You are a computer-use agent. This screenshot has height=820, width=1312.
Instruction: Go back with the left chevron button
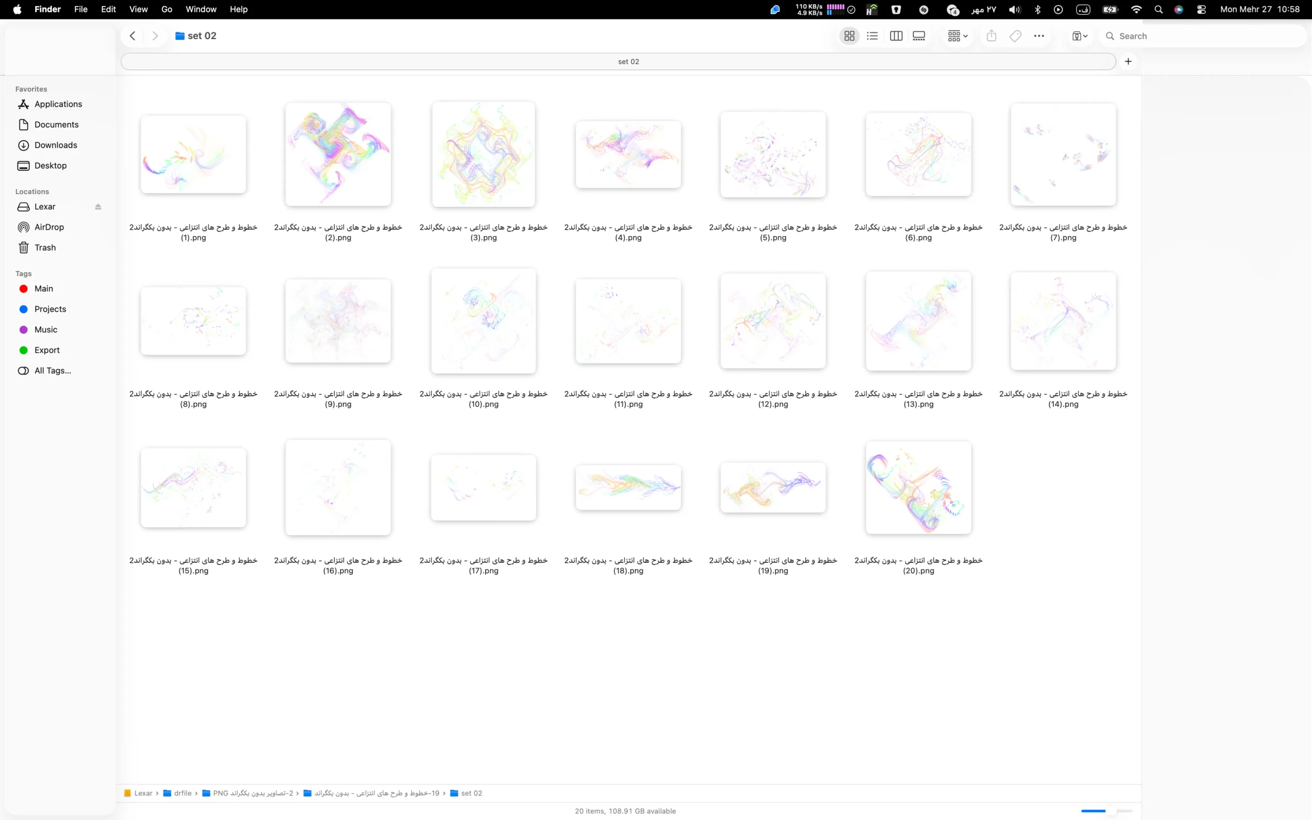[x=132, y=36]
